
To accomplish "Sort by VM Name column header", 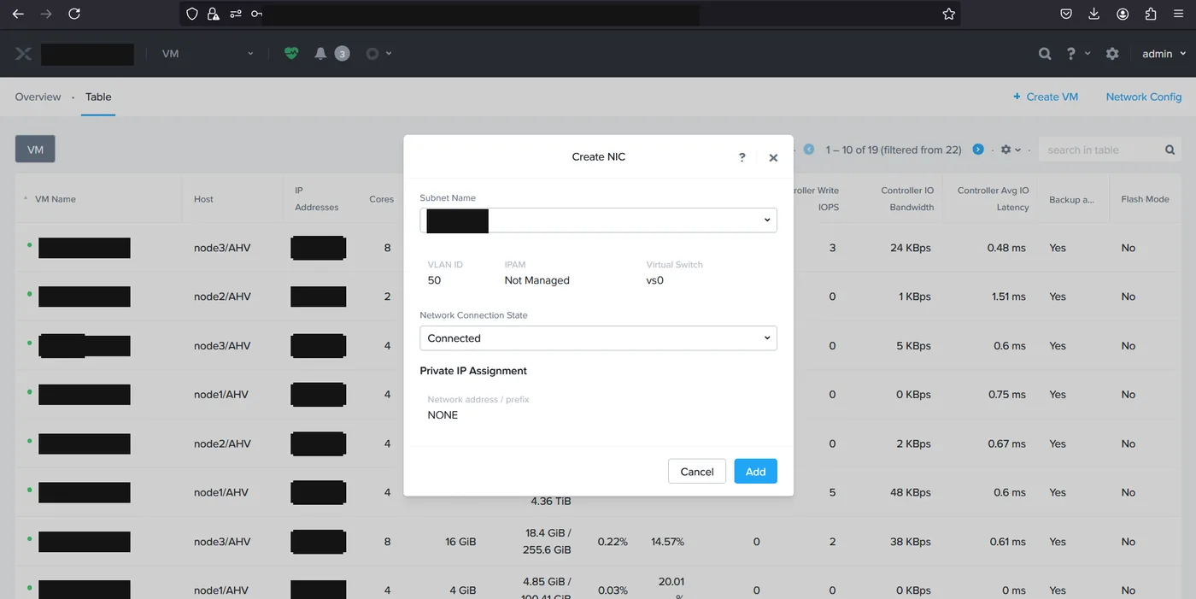I will click(x=56, y=199).
